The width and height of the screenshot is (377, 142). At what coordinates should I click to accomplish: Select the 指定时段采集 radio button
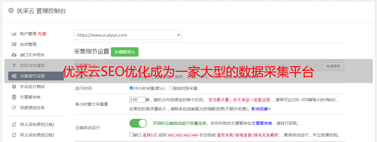(x=171, y=88)
